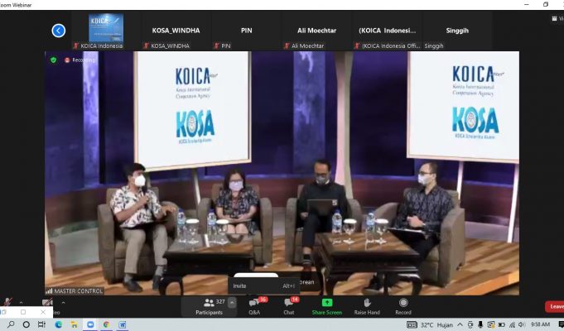Start recording with the Record button
Image resolution: width=564 pixels, height=331 pixels.
click(403, 305)
